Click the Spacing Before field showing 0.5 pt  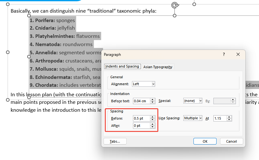[x=141, y=118]
